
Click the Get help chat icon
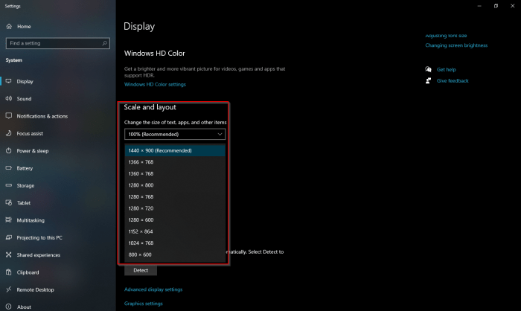(x=428, y=69)
